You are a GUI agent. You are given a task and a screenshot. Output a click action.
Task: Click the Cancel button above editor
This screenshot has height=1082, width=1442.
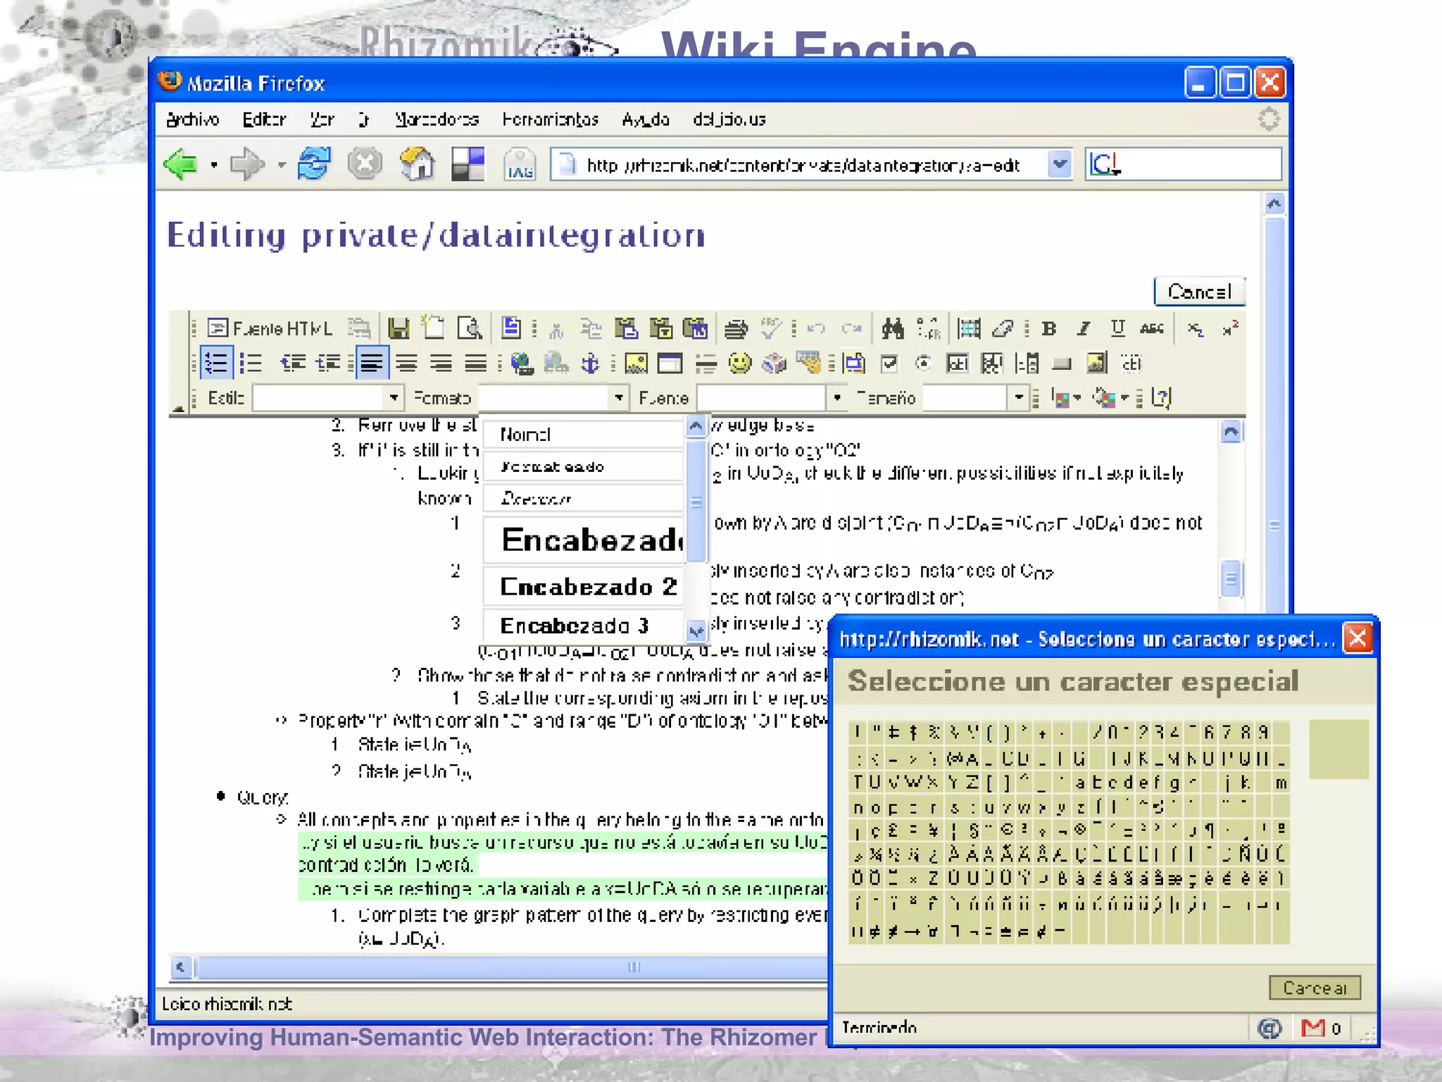click(1200, 292)
